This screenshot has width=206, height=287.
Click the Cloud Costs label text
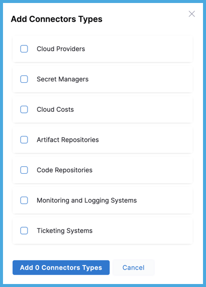point(55,109)
